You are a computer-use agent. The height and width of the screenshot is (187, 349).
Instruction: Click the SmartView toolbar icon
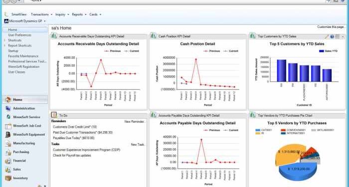point(6,14)
